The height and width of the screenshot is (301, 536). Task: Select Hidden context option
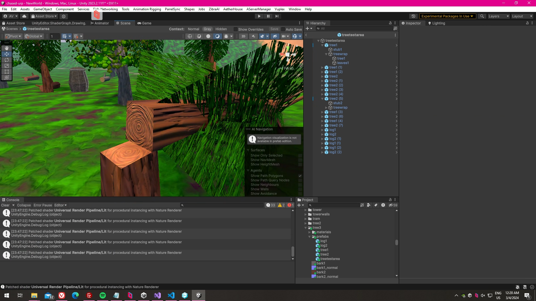pos(221,29)
